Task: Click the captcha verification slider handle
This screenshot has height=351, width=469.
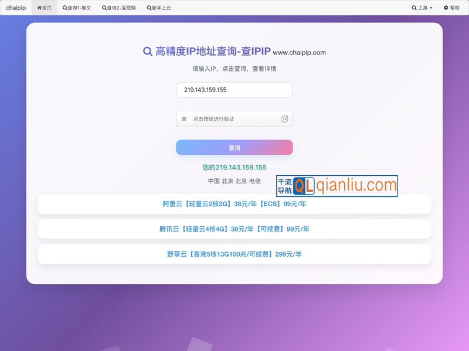Action: point(185,119)
